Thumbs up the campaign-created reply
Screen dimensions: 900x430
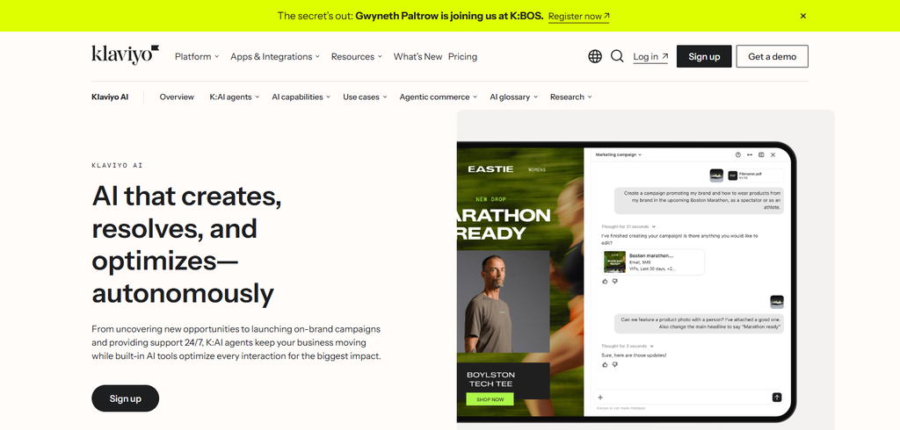point(605,281)
